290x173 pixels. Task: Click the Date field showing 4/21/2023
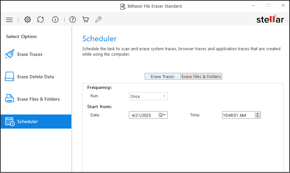click(143, 115)
